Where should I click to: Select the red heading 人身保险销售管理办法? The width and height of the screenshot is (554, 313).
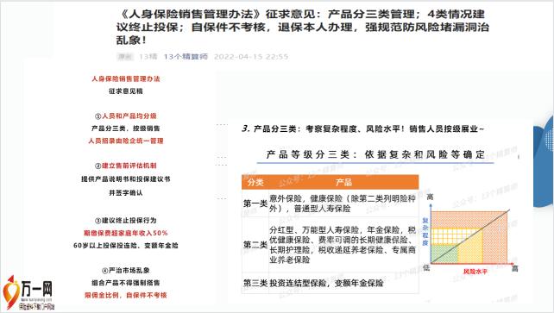click(x=126, y=78)
